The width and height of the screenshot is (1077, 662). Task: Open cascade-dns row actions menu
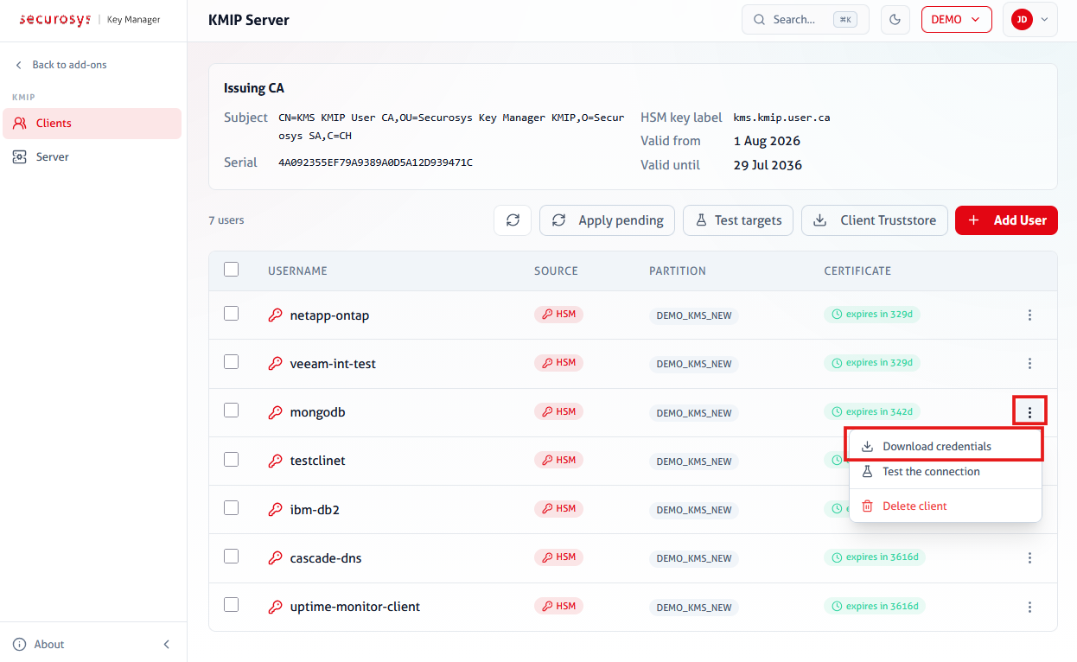pyautogui.click(x=1029, y=558)
